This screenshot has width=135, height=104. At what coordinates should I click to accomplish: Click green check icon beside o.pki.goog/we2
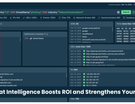point(84,62)
